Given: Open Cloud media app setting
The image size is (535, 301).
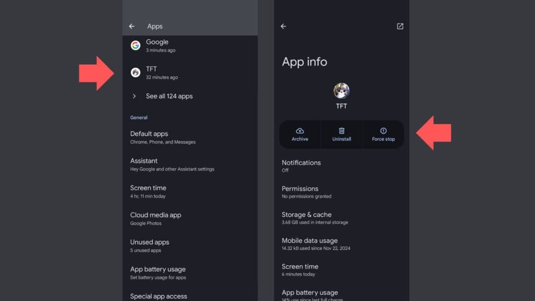Looking at the screenshot, I should pos(156,218).
